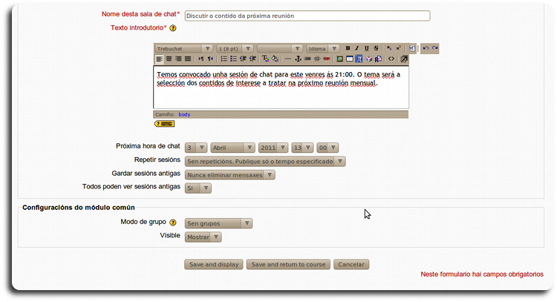Open the font size 1 (8 pt) dropdown
This screenshot has width=557, height=302.
[x=235, y=49]
